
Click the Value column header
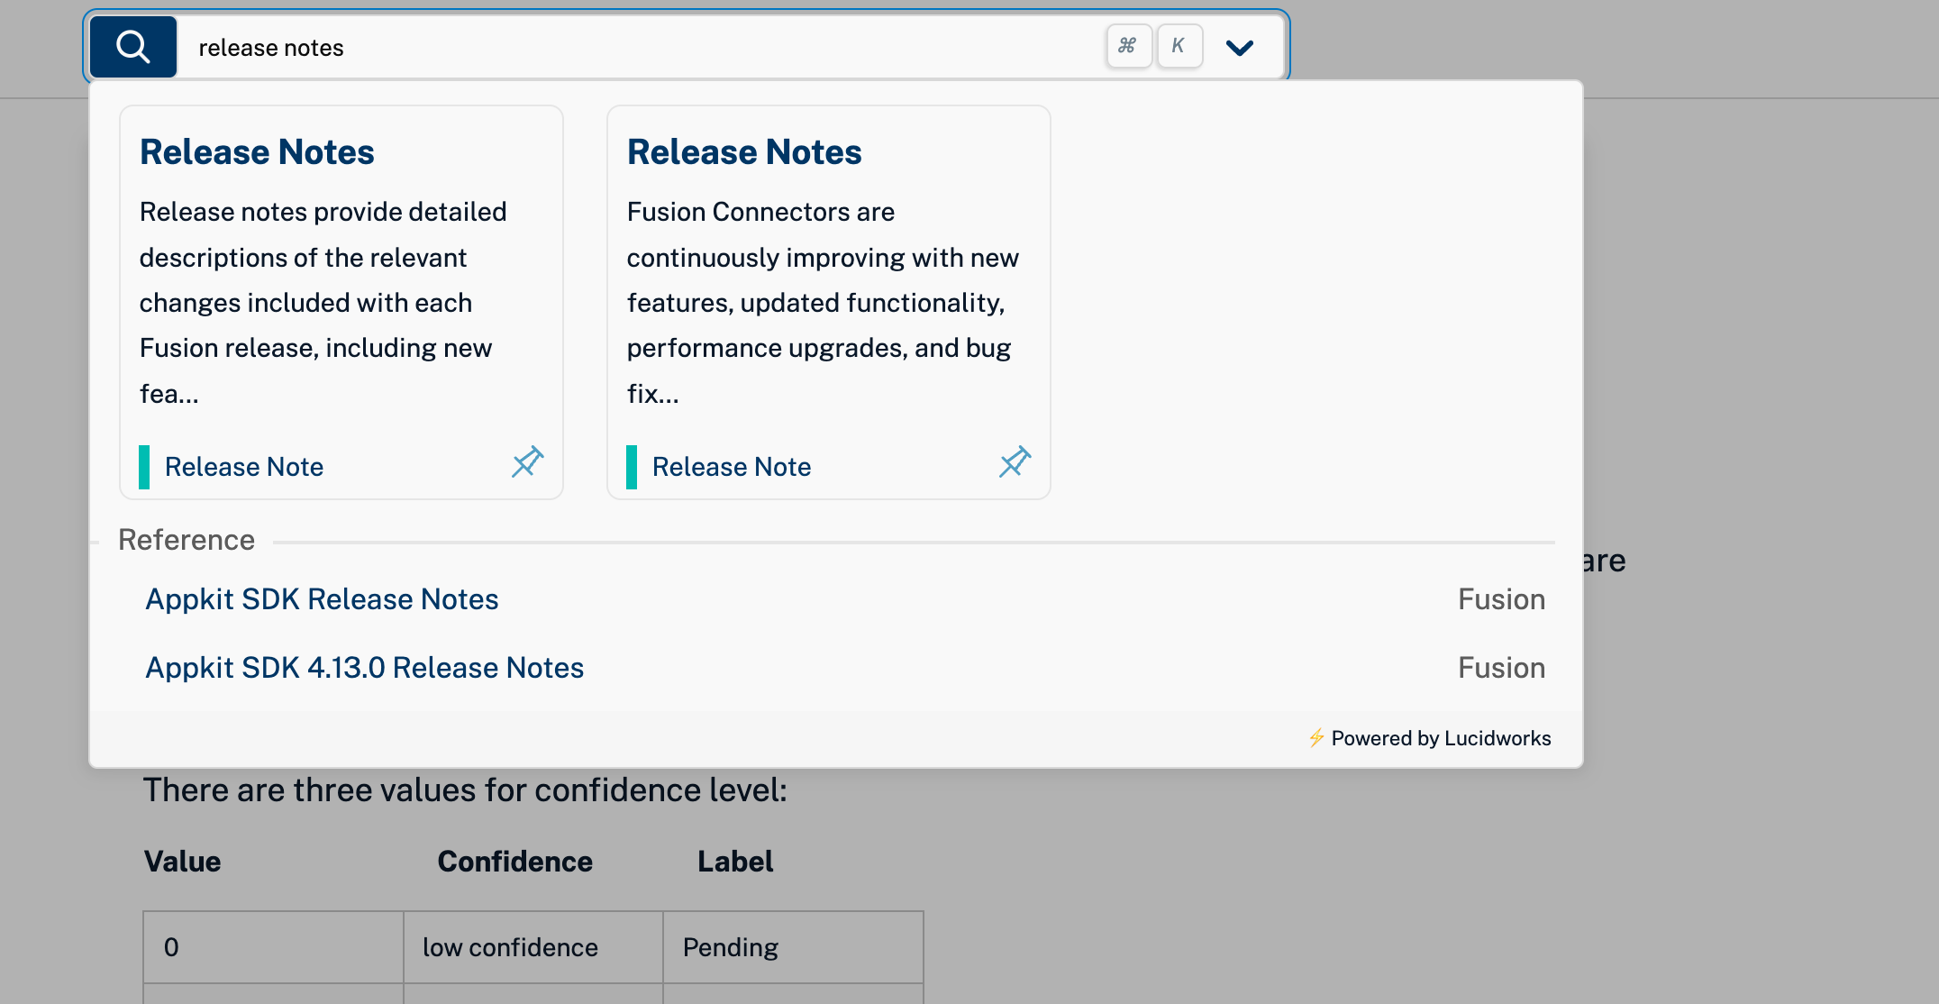[x=182, y=862]
